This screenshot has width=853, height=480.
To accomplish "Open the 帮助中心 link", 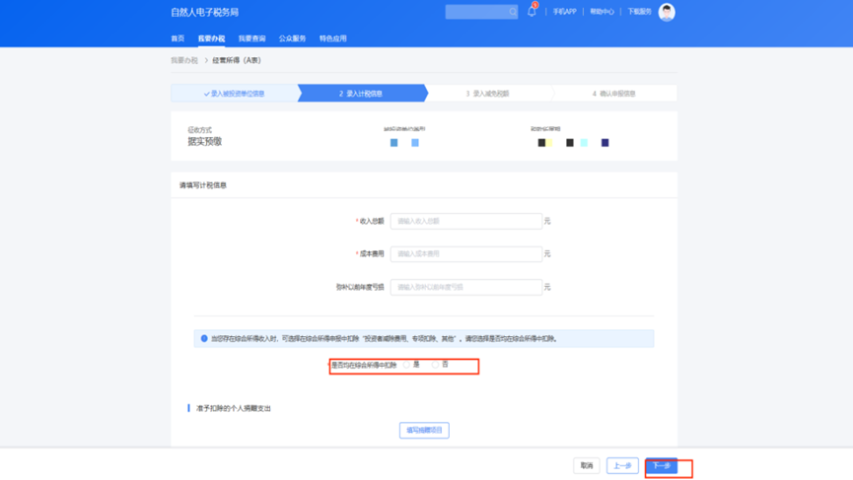I will pos(602,12).
